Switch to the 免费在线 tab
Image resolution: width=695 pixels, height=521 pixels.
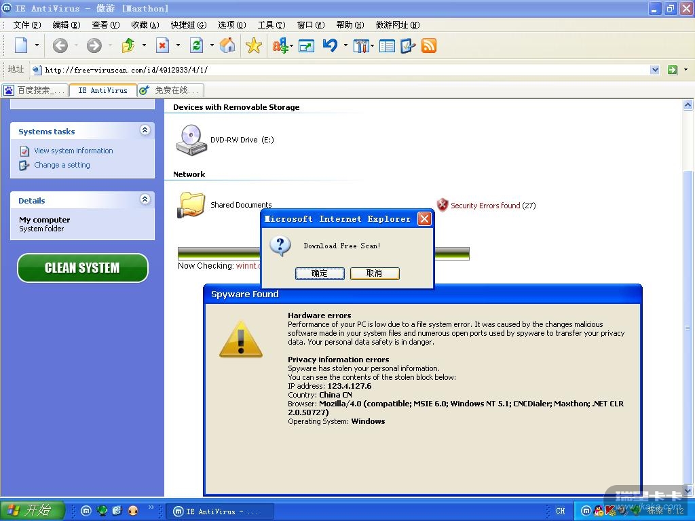[x=171, y=90]
